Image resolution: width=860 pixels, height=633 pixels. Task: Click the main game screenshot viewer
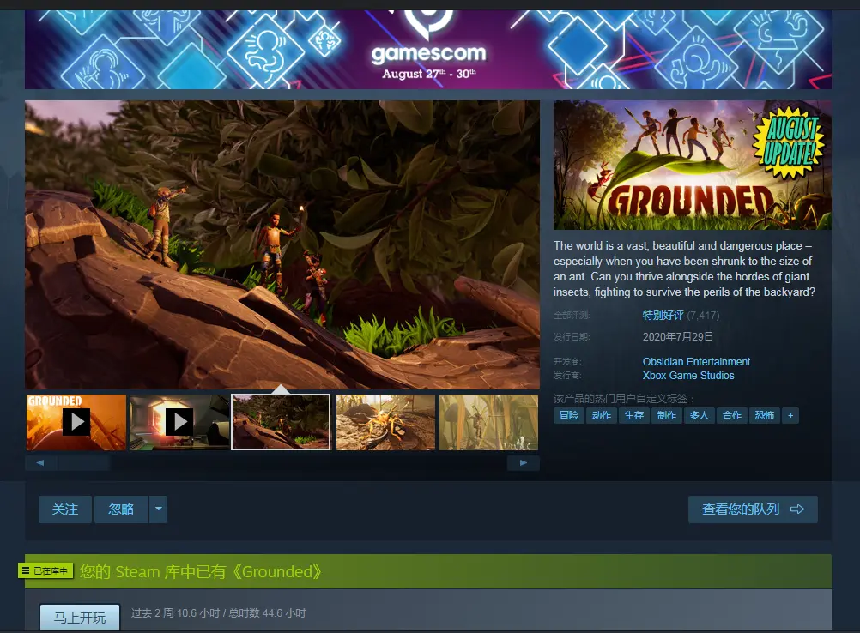click(x=282, y=244)
